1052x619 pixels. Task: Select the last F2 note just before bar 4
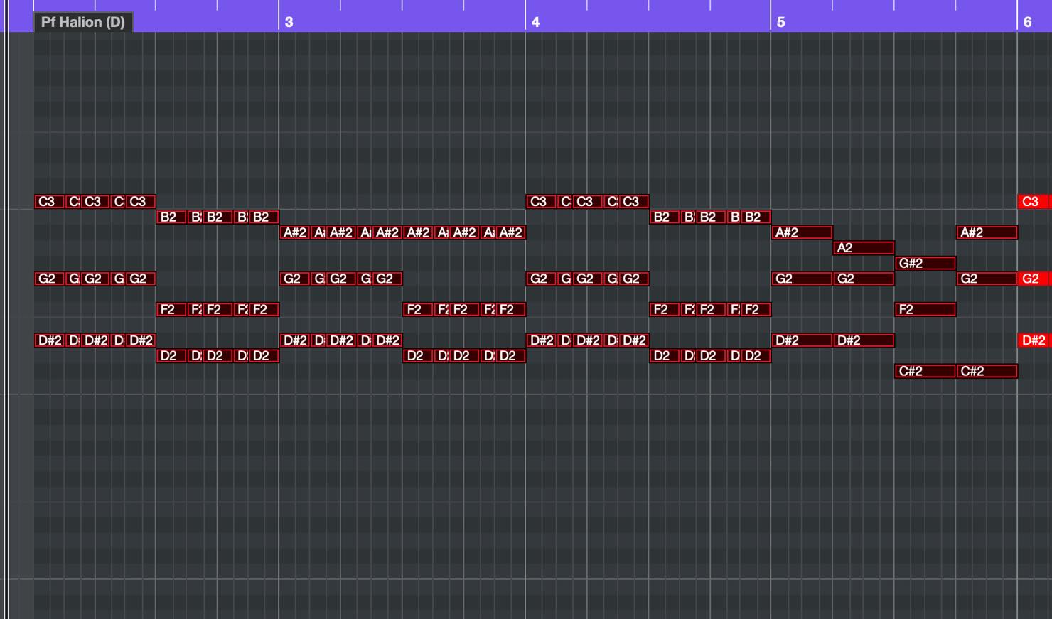click(511, 310)
